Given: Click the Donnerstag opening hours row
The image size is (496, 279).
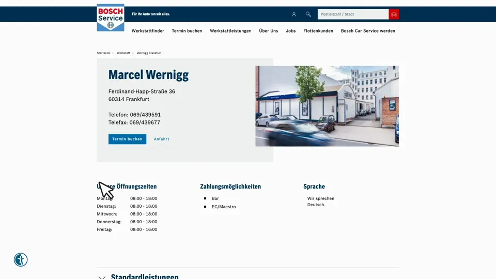Looking at the screenshot, I should click(127, 222).
